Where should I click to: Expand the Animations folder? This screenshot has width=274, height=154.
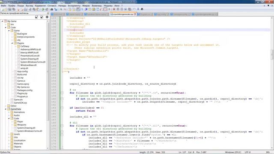point(9,112)
